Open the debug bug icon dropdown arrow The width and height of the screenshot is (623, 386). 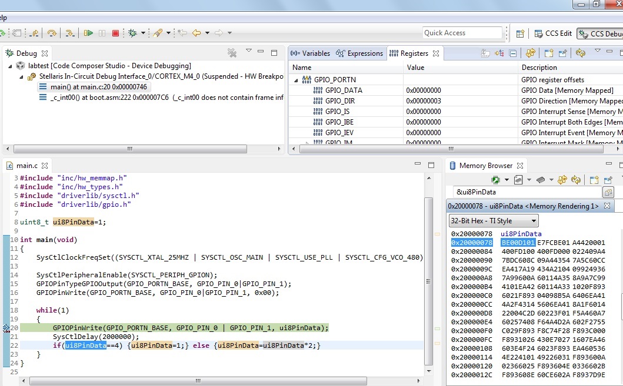pyautogui.click(x=144, y=33)
